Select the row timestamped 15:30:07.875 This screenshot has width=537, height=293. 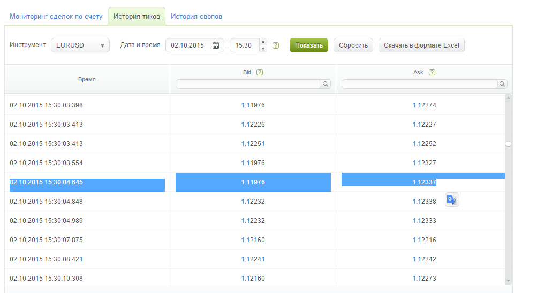pyautogui.click(x=255, y=240)
